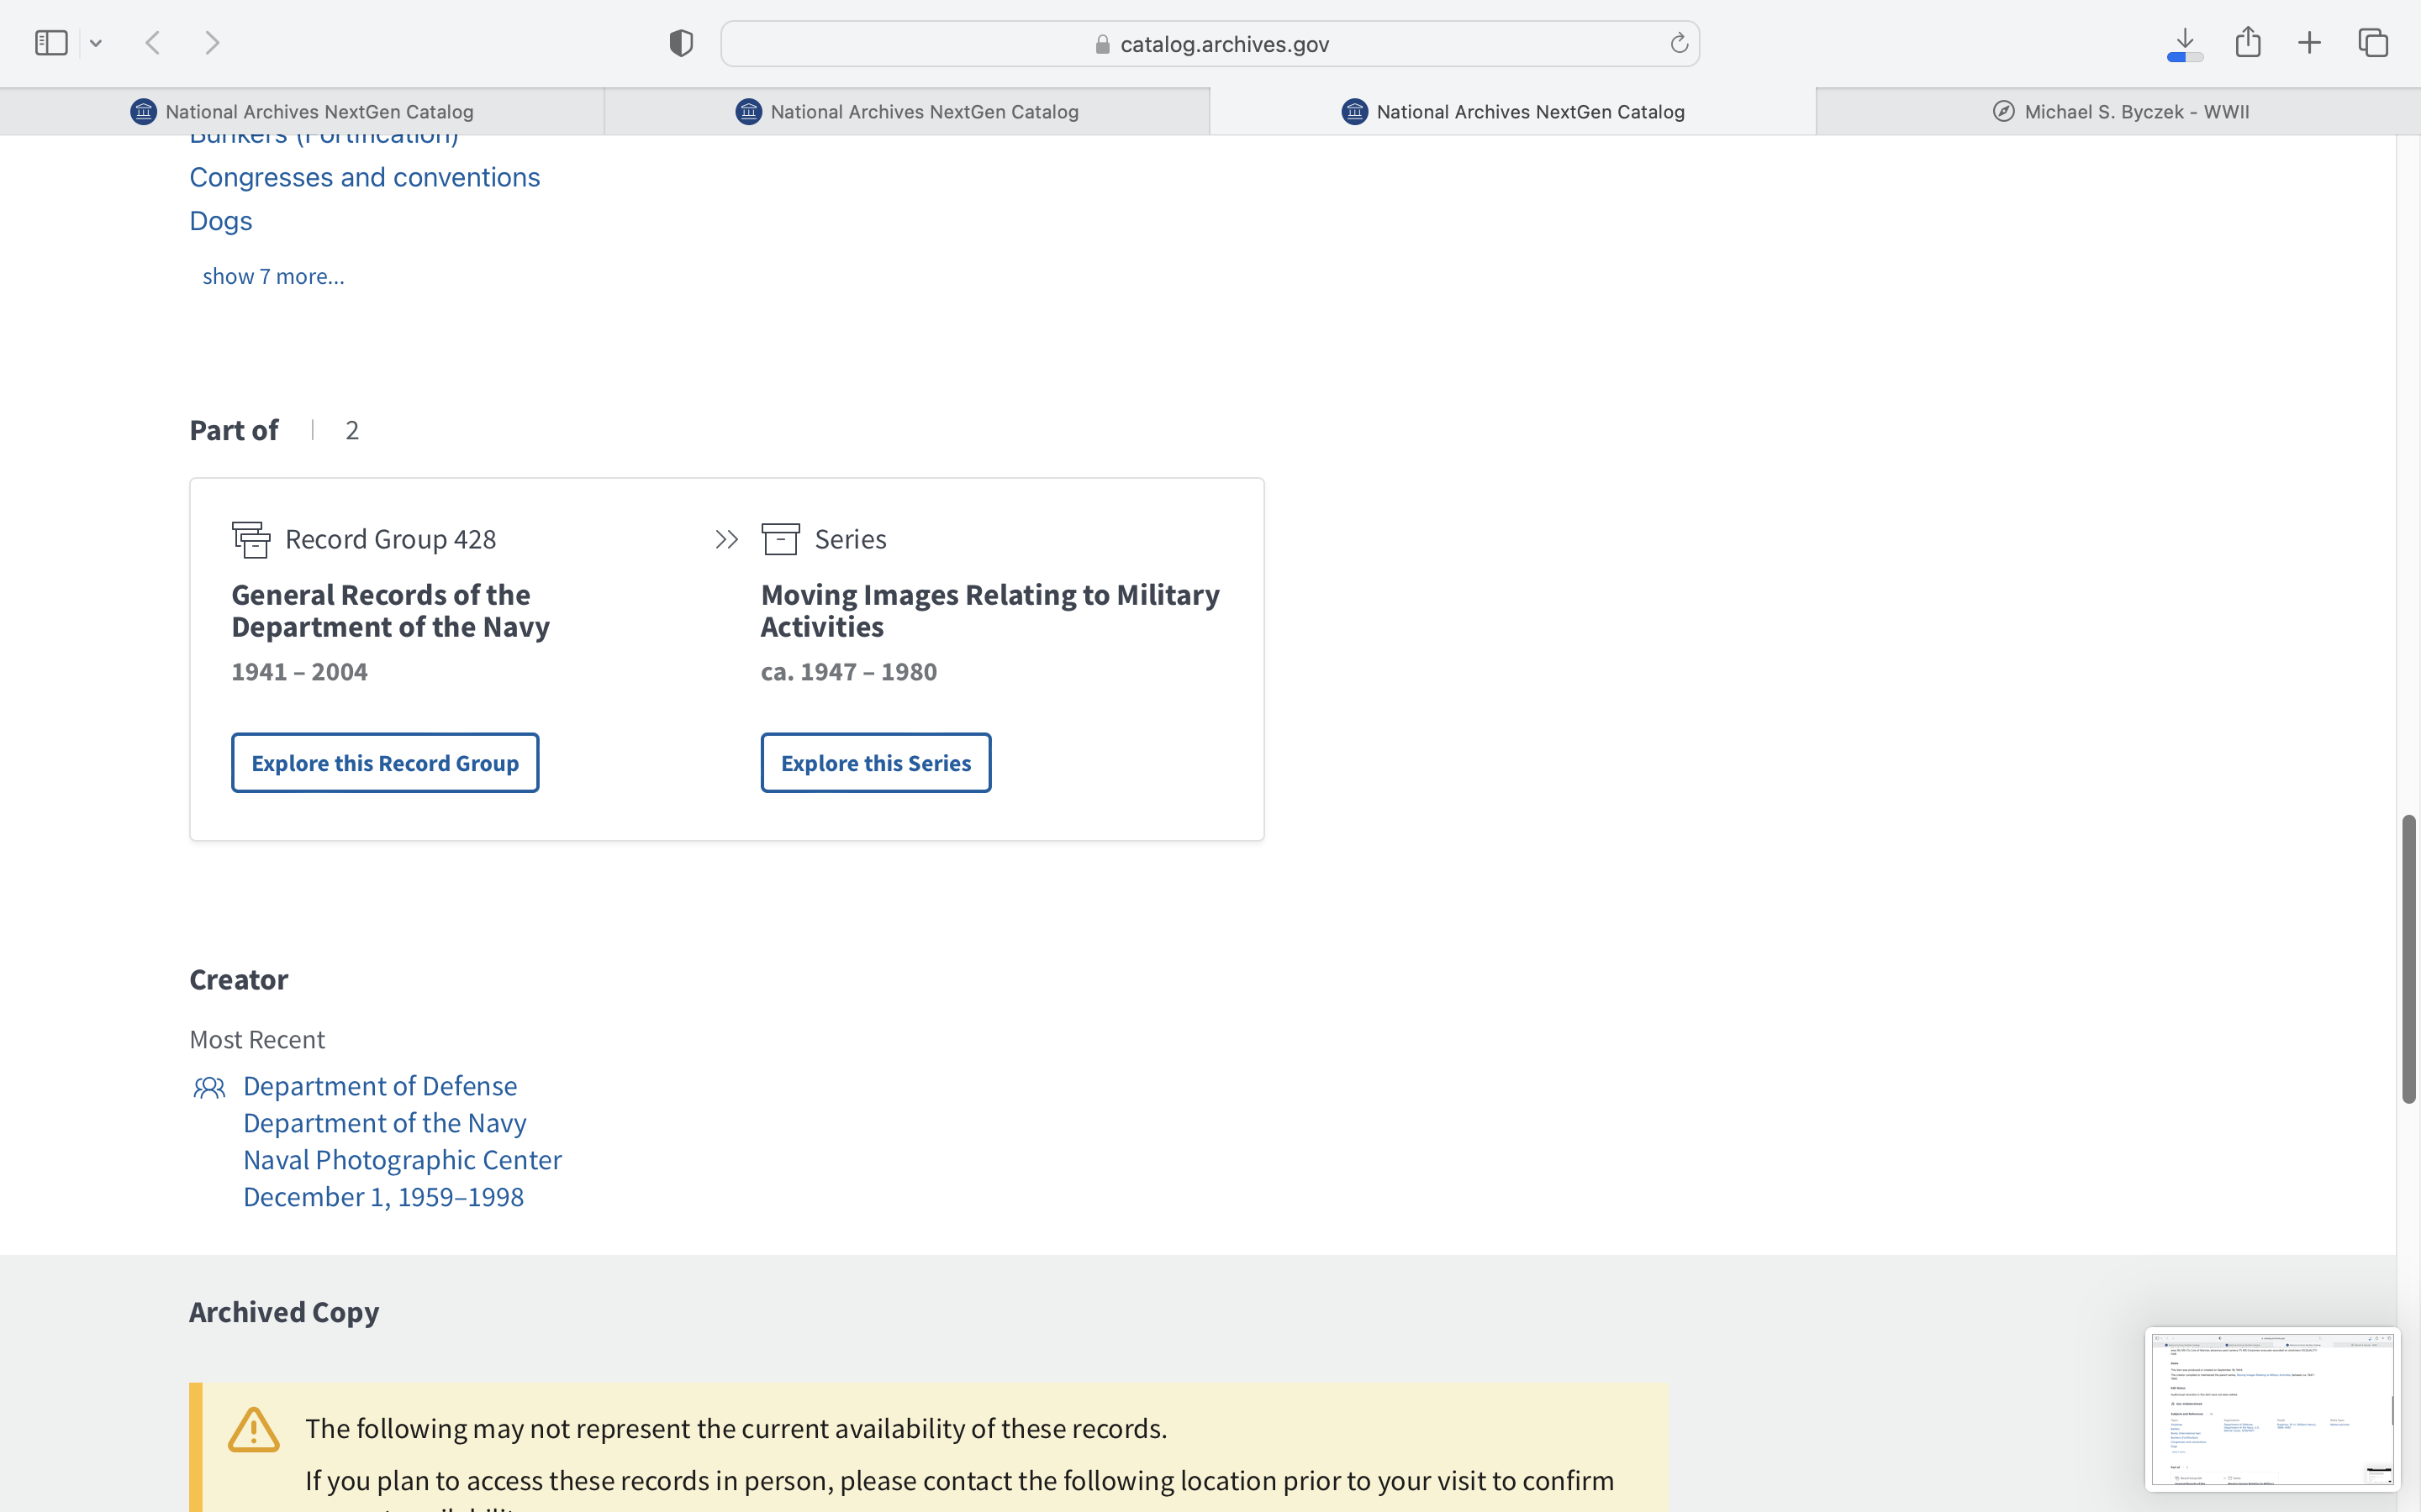The height and width of the screenshot is (1512, 2421).
Task: Click the Explore this Series button
Action: pos(875,763)
